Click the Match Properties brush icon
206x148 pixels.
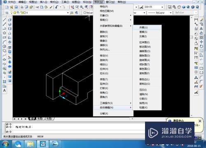[51, 7]
